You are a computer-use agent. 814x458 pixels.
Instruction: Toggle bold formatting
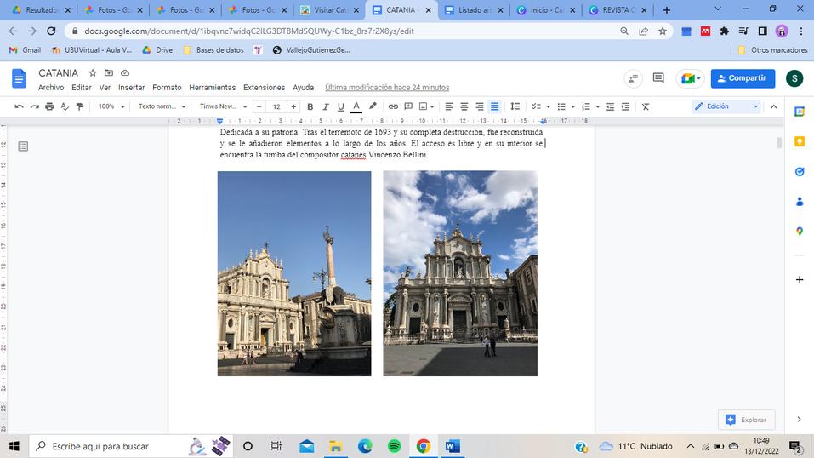[310, 106]
